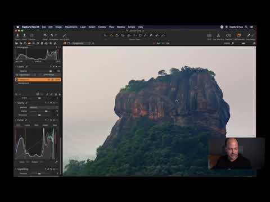Select the Crop cursor tool

point(123,35)
